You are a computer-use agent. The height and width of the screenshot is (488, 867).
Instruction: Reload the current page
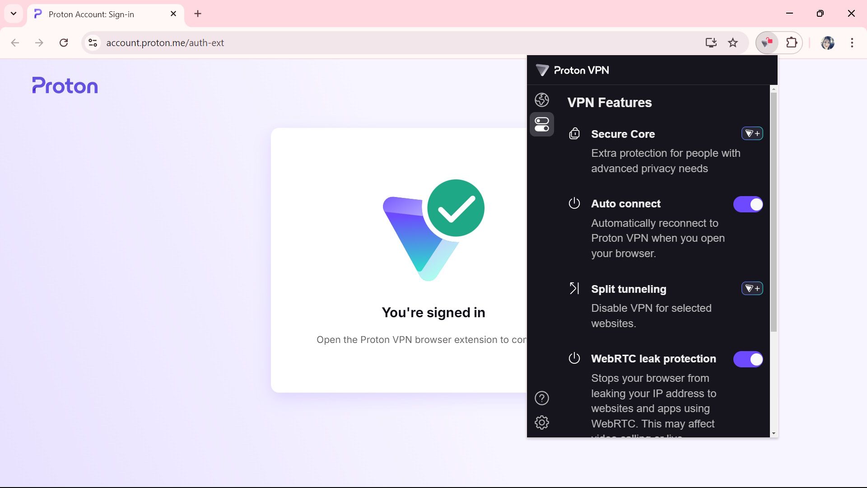64,43
